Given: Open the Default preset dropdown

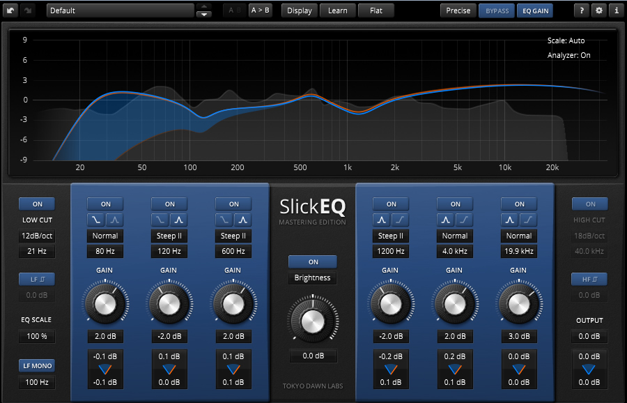Looking at the screenshot, I should tap(121, 10).
